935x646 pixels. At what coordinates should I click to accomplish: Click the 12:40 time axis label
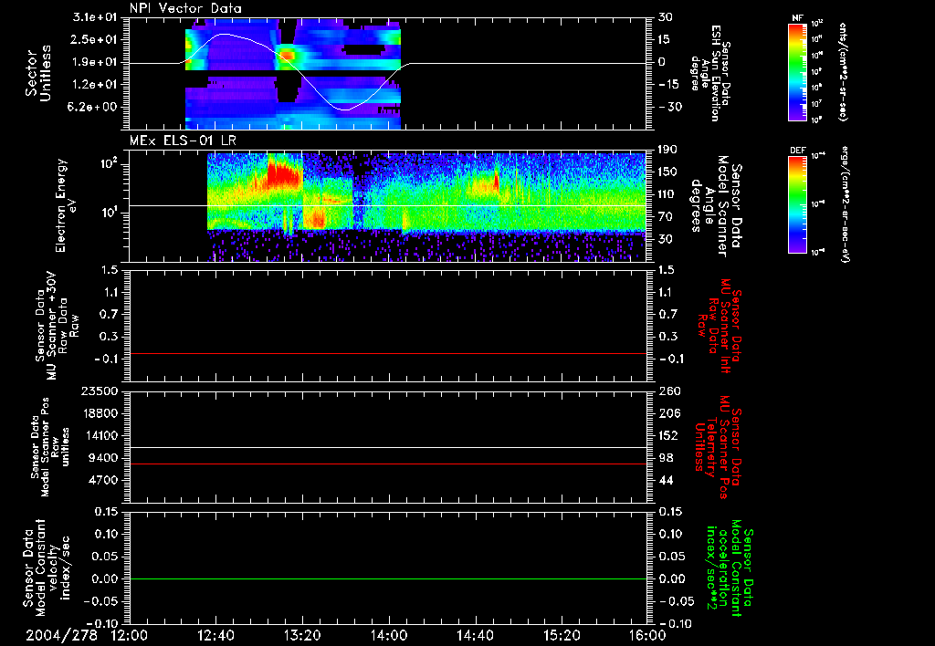(215, 635)
